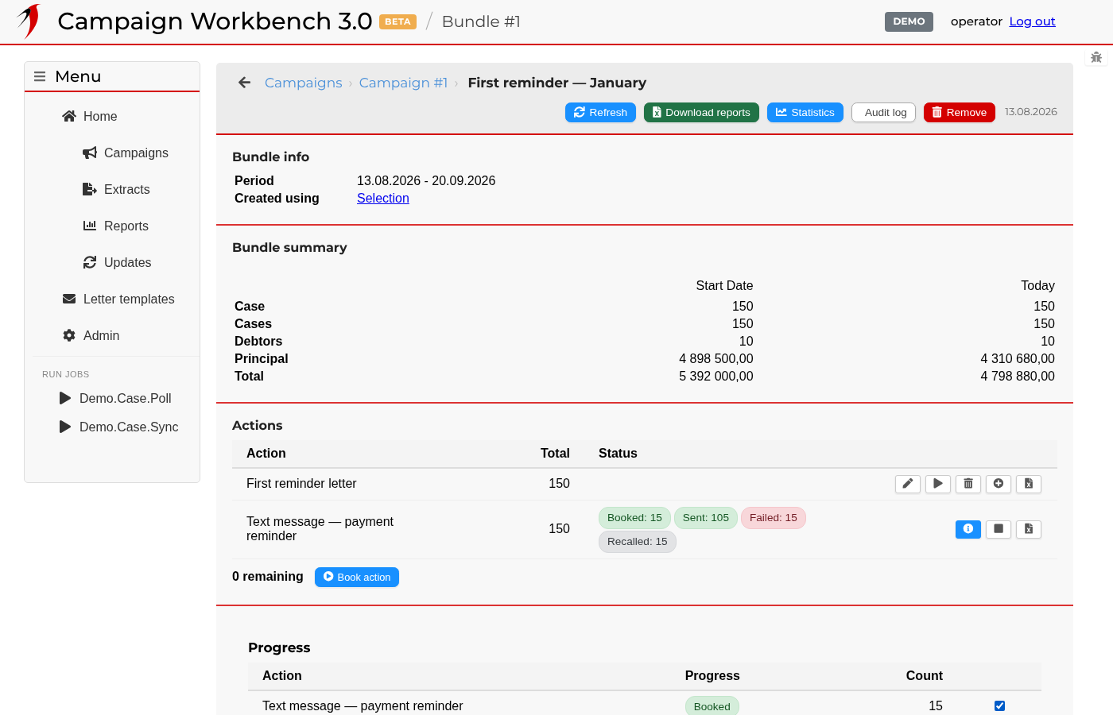
Task: Click the Recalled: 15 status badge
Action: point(638,542)
